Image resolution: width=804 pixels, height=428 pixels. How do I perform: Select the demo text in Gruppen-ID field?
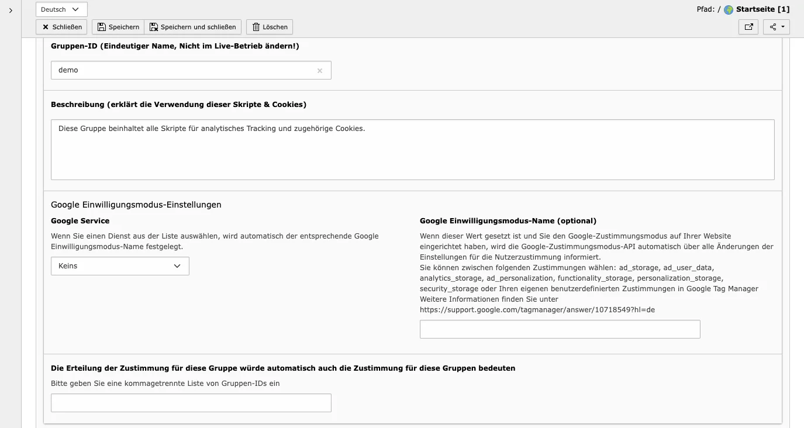point(68,70)
